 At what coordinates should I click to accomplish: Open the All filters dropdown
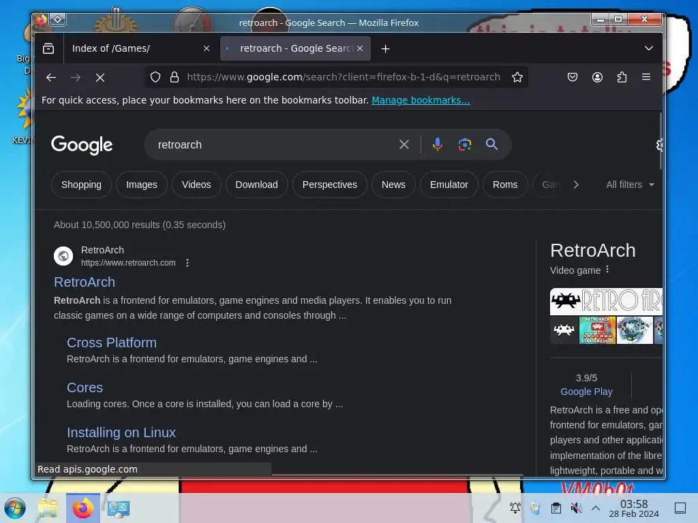tap(630, 185)
